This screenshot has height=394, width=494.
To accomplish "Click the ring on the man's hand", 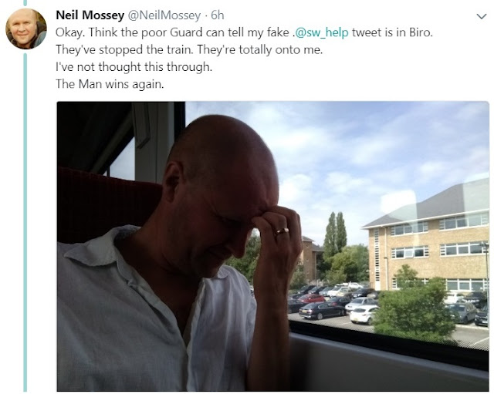I will 282,231.
